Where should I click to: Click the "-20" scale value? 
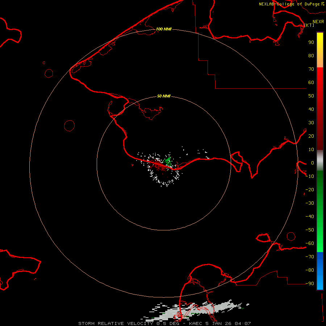click(x=310, y=189)
